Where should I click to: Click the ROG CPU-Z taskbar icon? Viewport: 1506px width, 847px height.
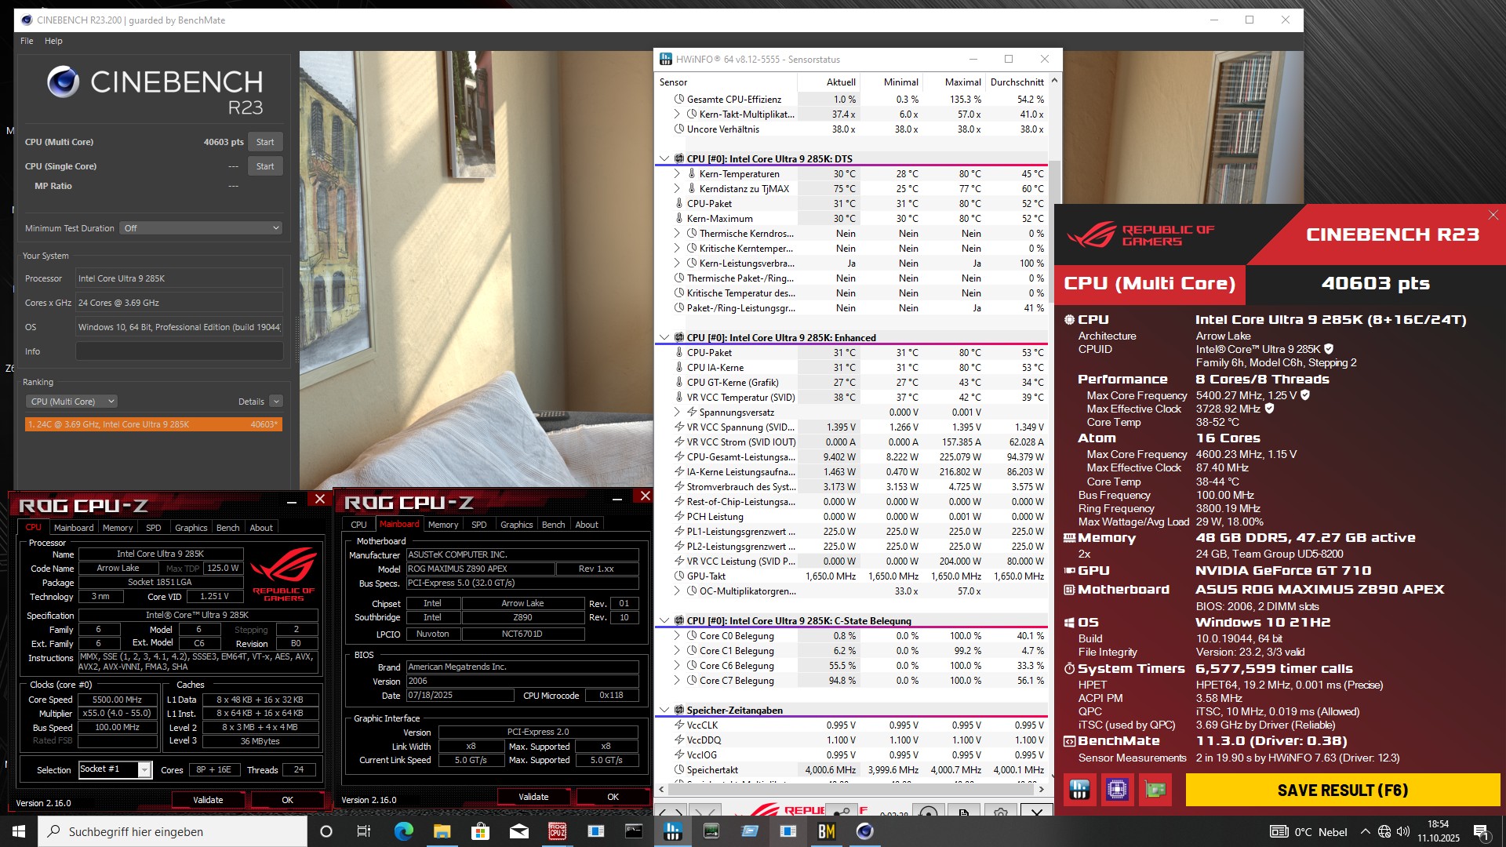tap(557, 831)
